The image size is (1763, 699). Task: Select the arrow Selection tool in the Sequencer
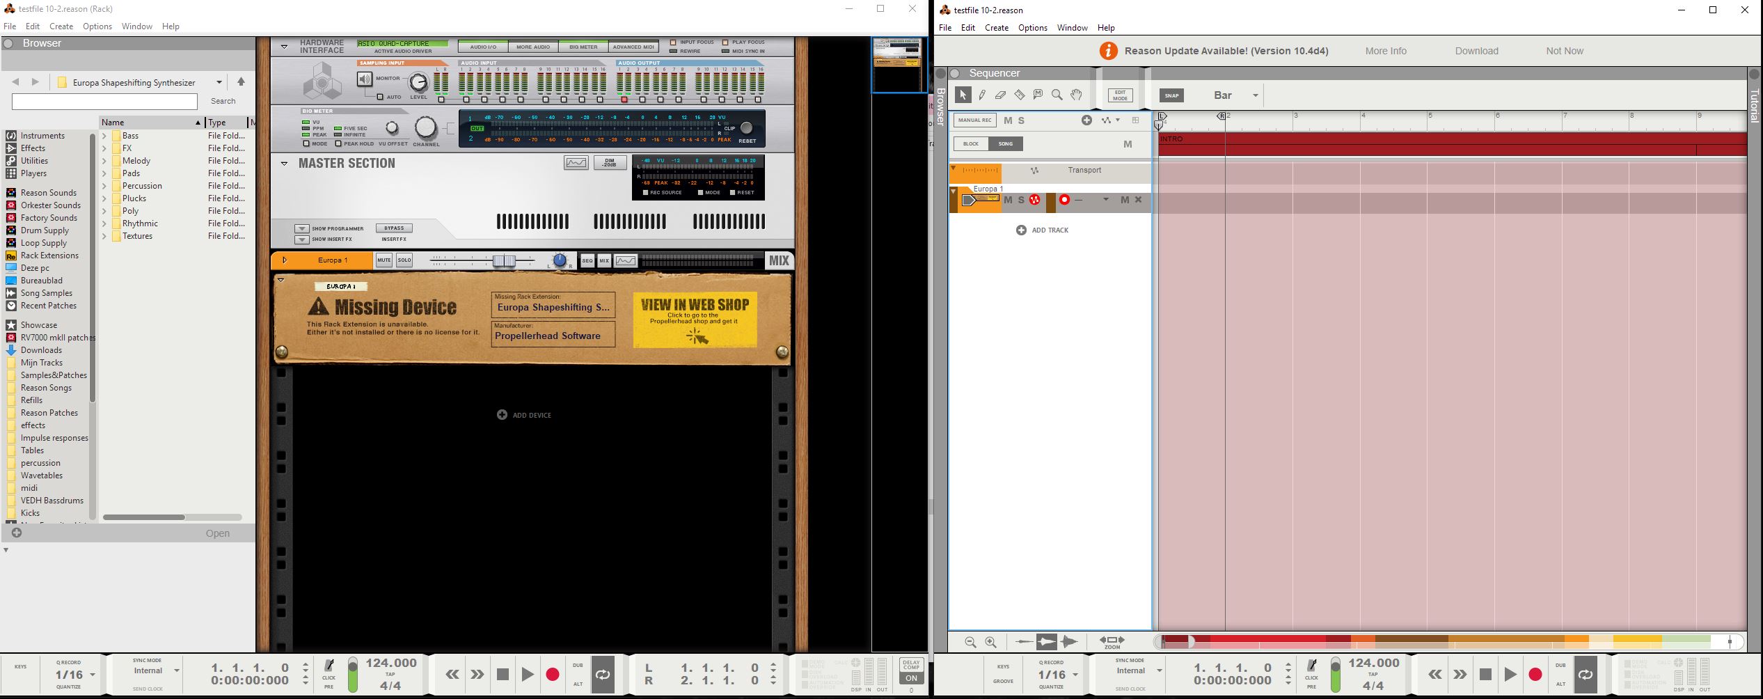(x=963, y=95)
